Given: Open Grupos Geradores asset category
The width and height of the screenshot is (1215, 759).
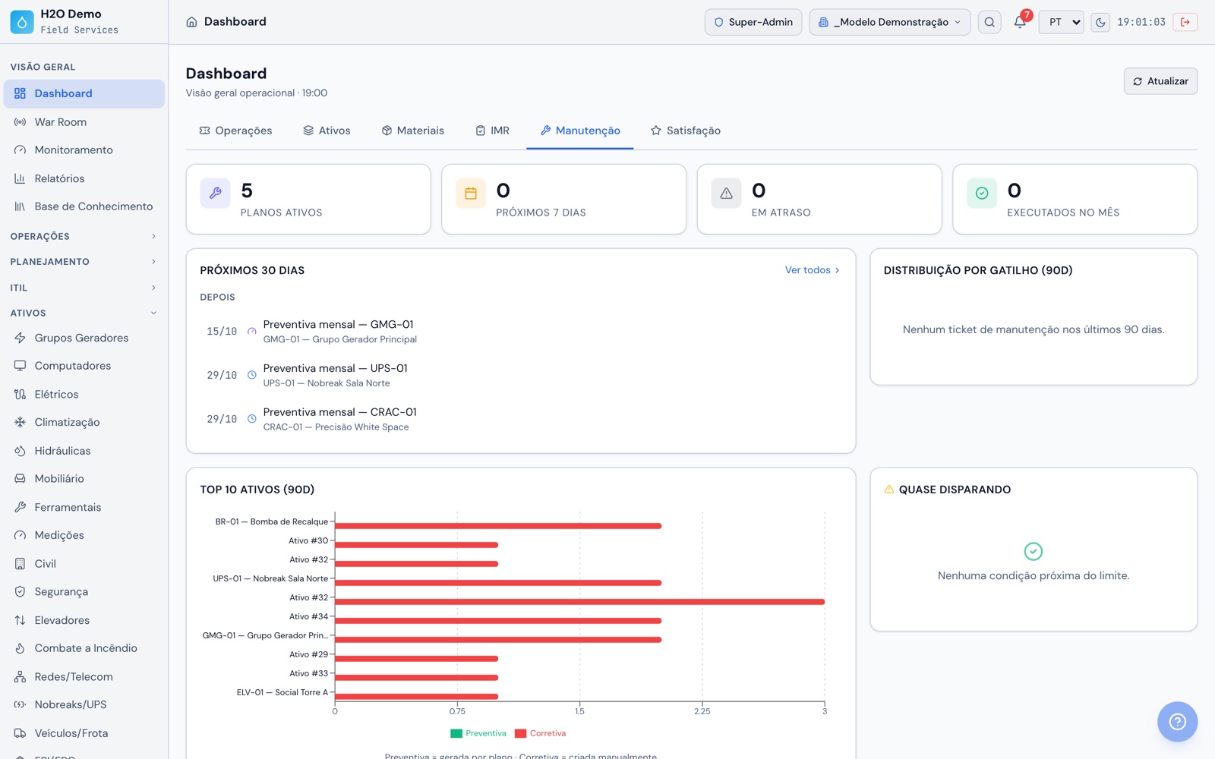Looking at the screenshot, I should [x=84, y=338].
